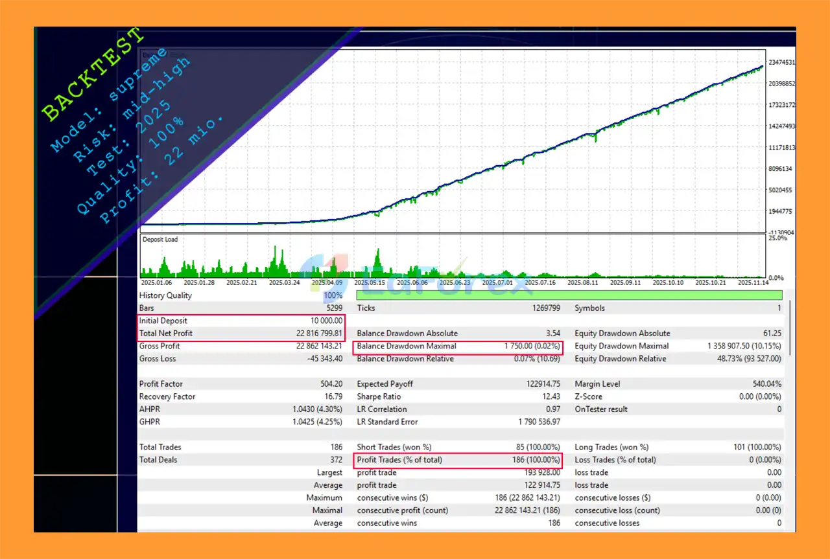
Task: Select the Initial Deposit value 10 000.00
Action: (326, 321)
